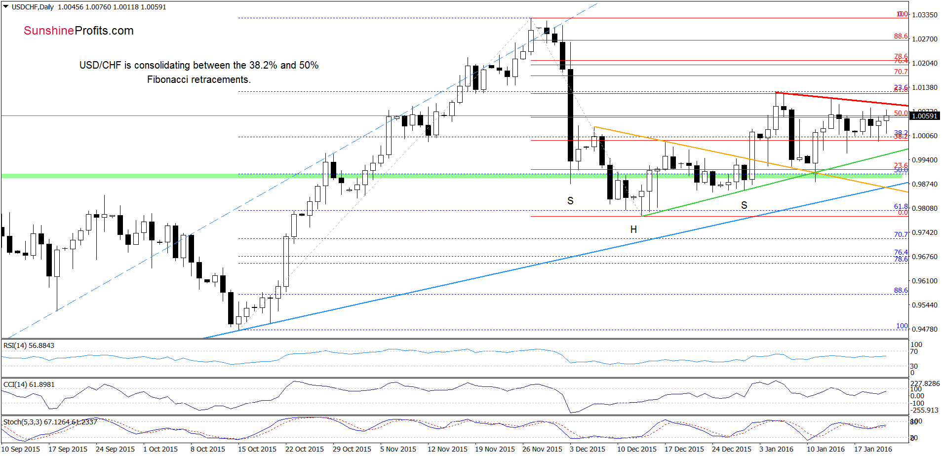
Task: Click the USDCHF,Daily chart title dropdown triangle
Action: tap(5, 7)
